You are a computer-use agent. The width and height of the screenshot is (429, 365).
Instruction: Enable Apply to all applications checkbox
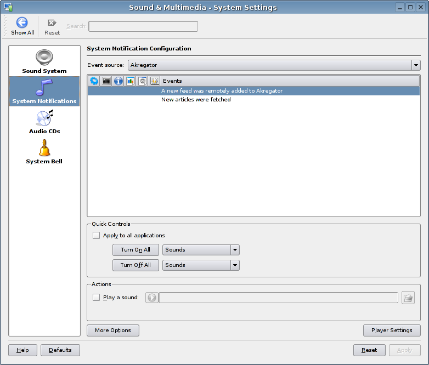[97, 236]
